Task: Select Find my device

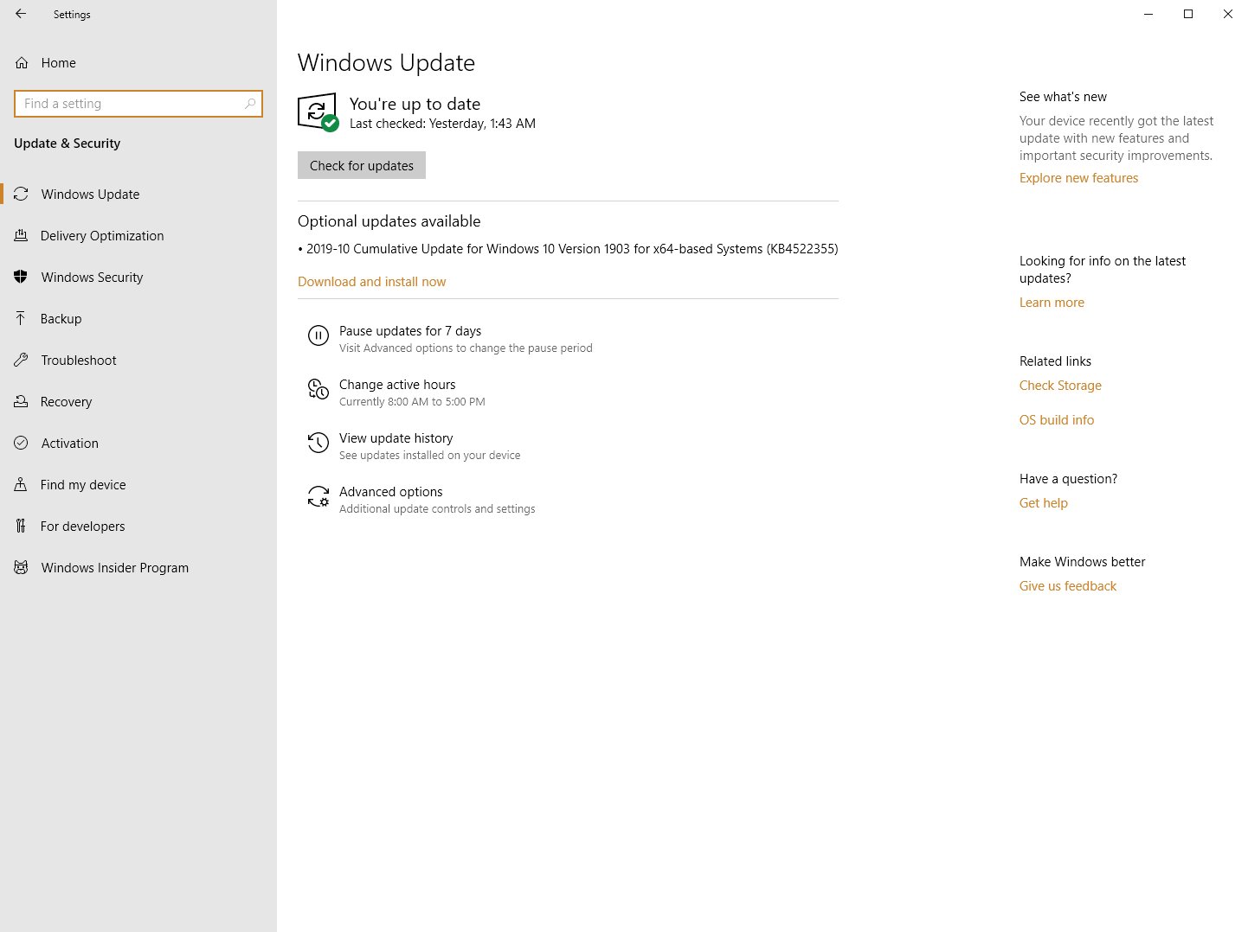Action: pyautogui.click(x=138, y=485)
